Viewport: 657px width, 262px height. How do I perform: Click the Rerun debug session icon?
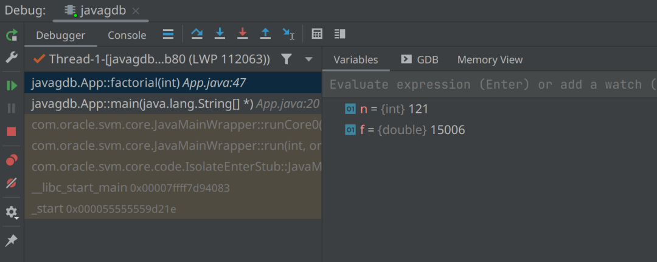point(12,35)
